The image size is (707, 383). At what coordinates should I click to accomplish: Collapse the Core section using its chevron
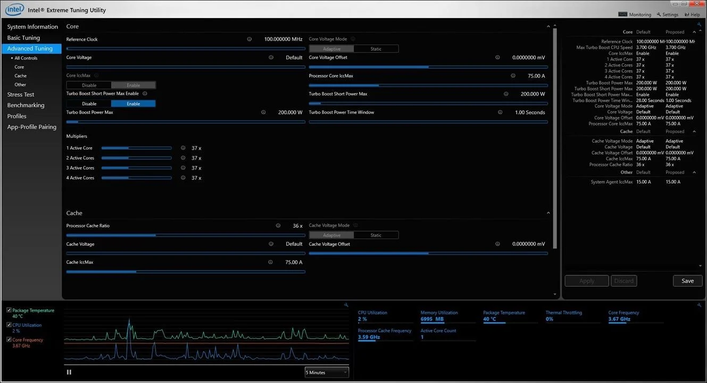548,27
